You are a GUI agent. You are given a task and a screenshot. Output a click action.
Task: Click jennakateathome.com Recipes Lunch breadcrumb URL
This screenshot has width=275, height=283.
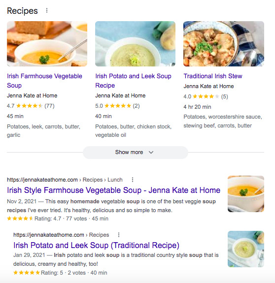point(65,180)
